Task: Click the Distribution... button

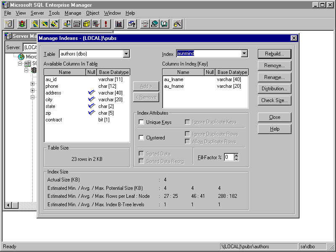Action: [274, 89]
